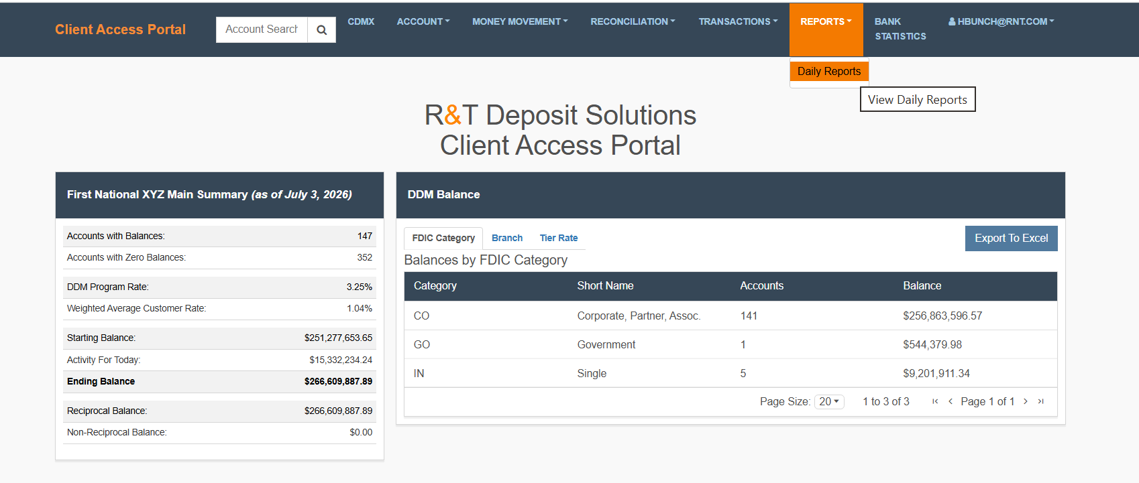Click Ending Balance value $266,609,887.89
Image resolution: width=1139 pixels, height=483 pixels.
pyautogui.click(x=338, y=381)
